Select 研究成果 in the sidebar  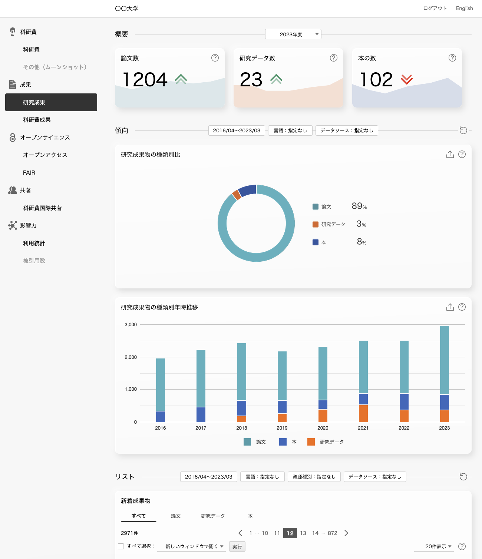click(x=51, y=102)
